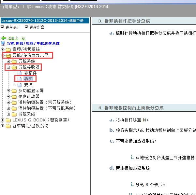Click the 菜单展开 expand-all button

click(x=13, y=27)
